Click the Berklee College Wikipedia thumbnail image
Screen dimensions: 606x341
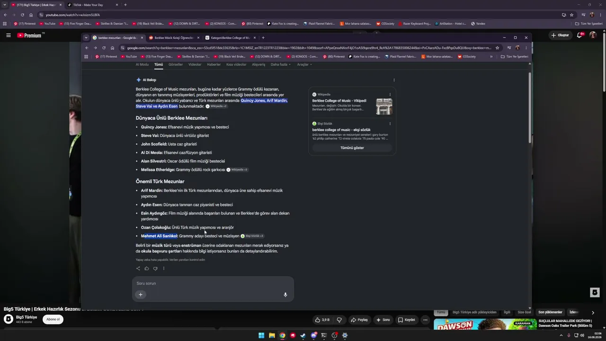[x=384, y=107]
